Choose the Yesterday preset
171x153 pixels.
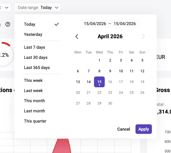point(41,34)
